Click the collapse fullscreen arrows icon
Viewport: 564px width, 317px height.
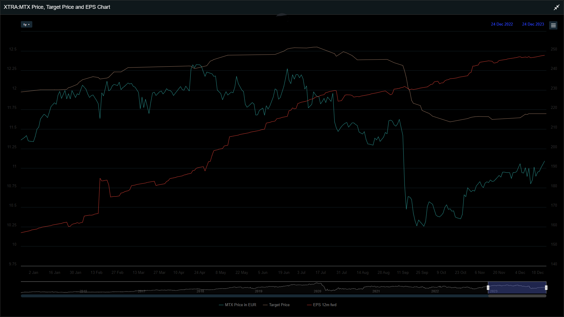click(556, 7)
